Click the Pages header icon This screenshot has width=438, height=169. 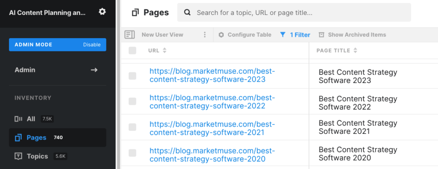[x=135, y=12]
